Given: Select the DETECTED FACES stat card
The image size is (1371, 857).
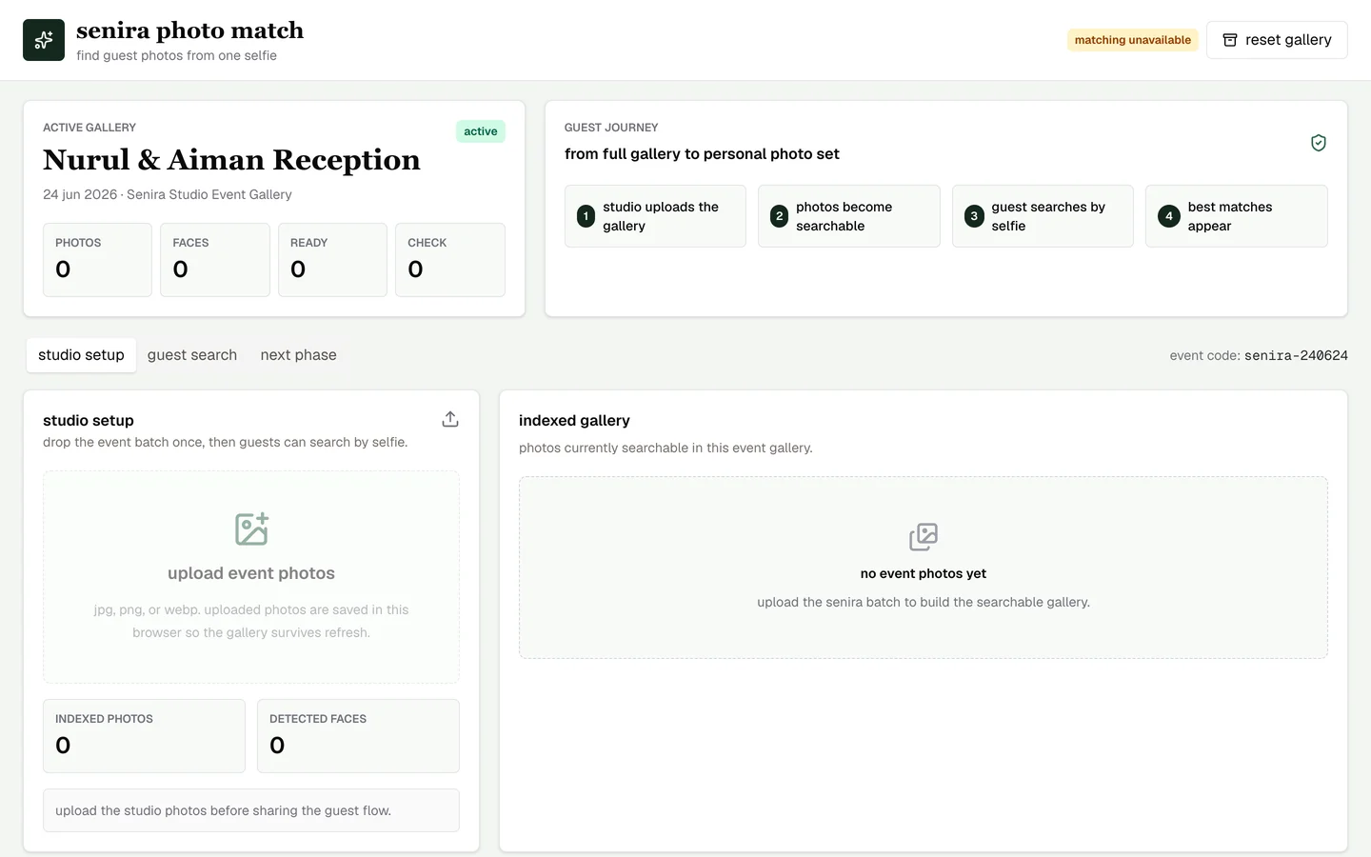Looking at the screenshot, I should pos(358,736).
